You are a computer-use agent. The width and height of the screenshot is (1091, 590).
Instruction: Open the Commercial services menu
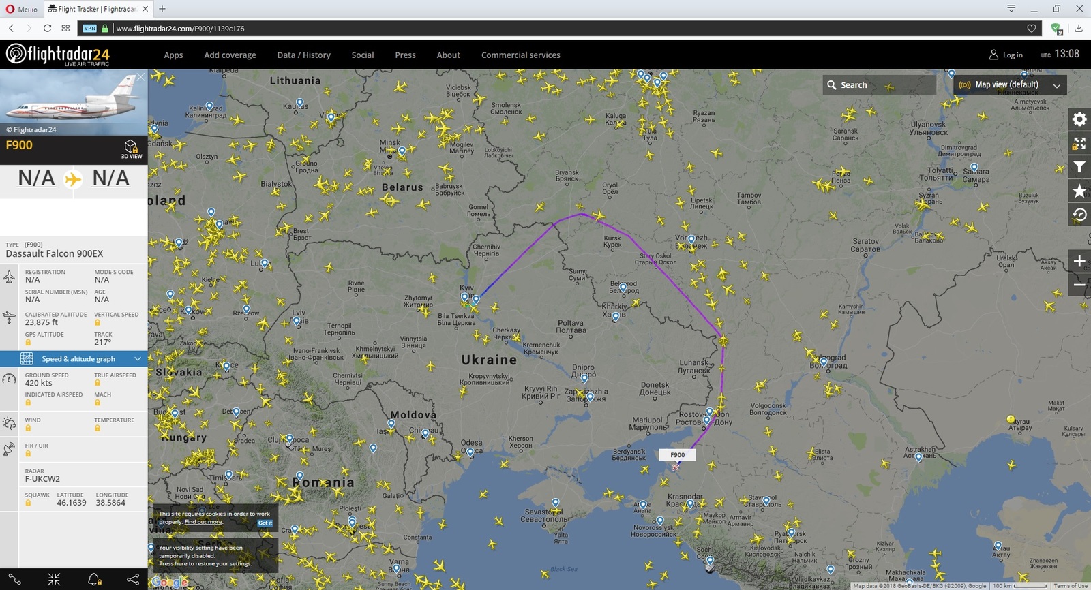tap(520, 55)
